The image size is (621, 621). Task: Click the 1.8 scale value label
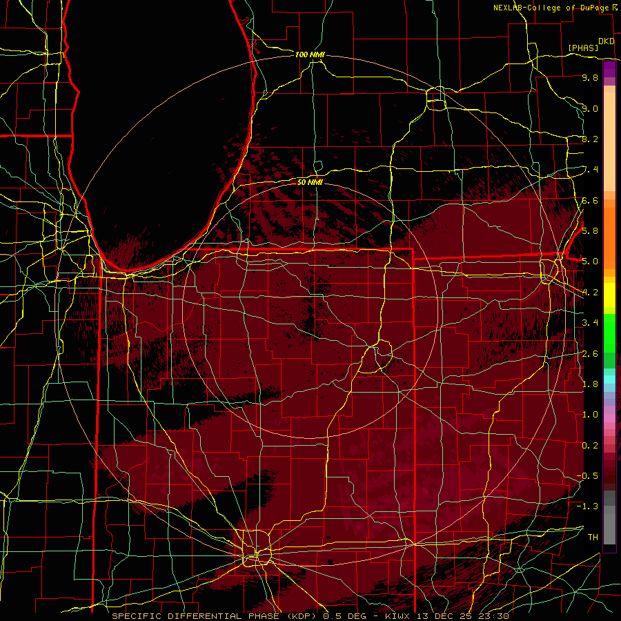tap(590, 384)
